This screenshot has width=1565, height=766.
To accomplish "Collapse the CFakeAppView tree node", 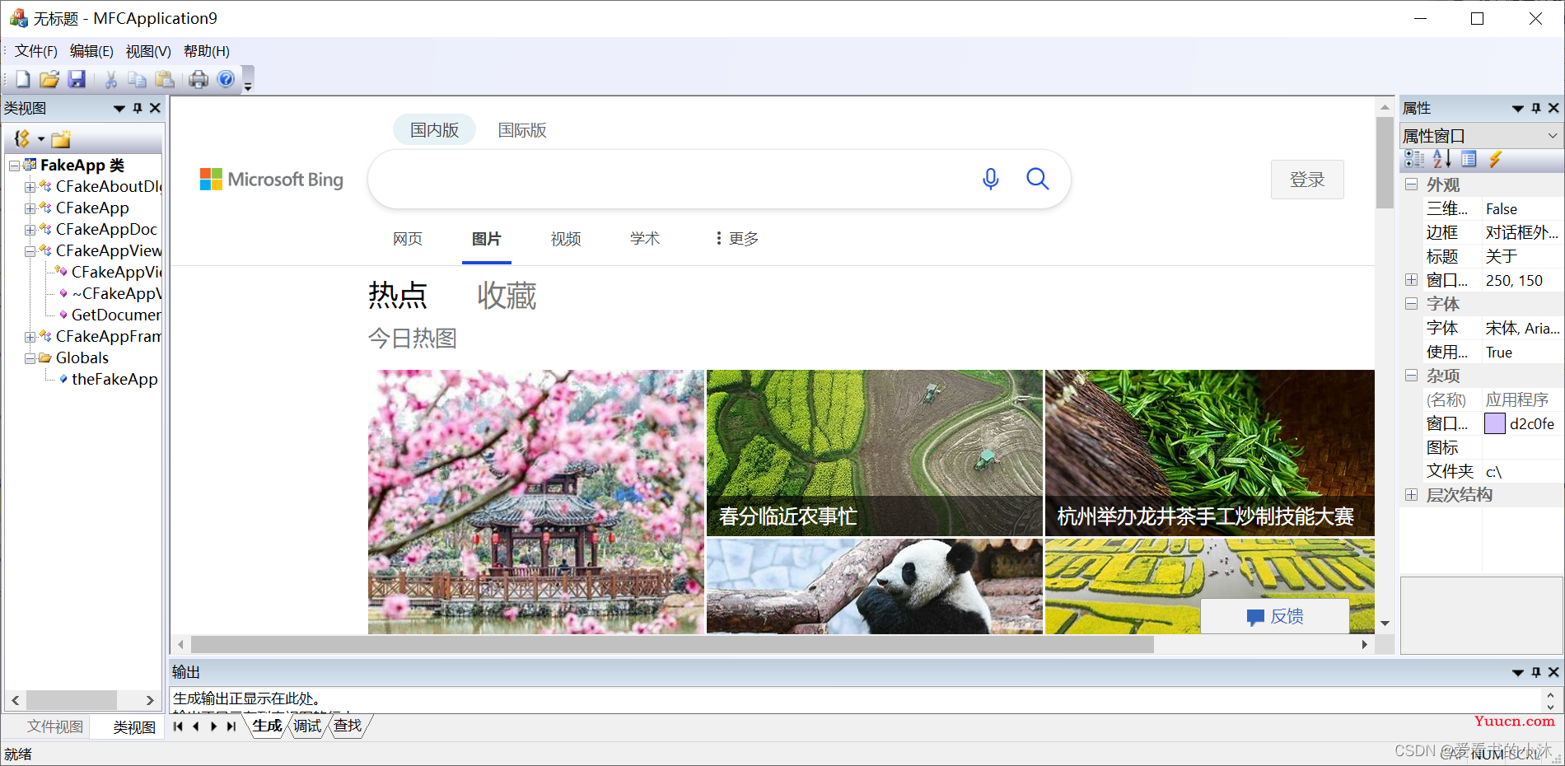I will coord(30,251).
